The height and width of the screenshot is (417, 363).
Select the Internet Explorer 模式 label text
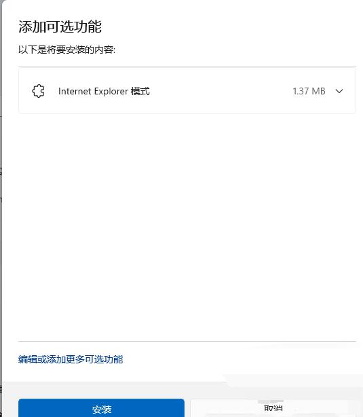click(x=104, y=91)
